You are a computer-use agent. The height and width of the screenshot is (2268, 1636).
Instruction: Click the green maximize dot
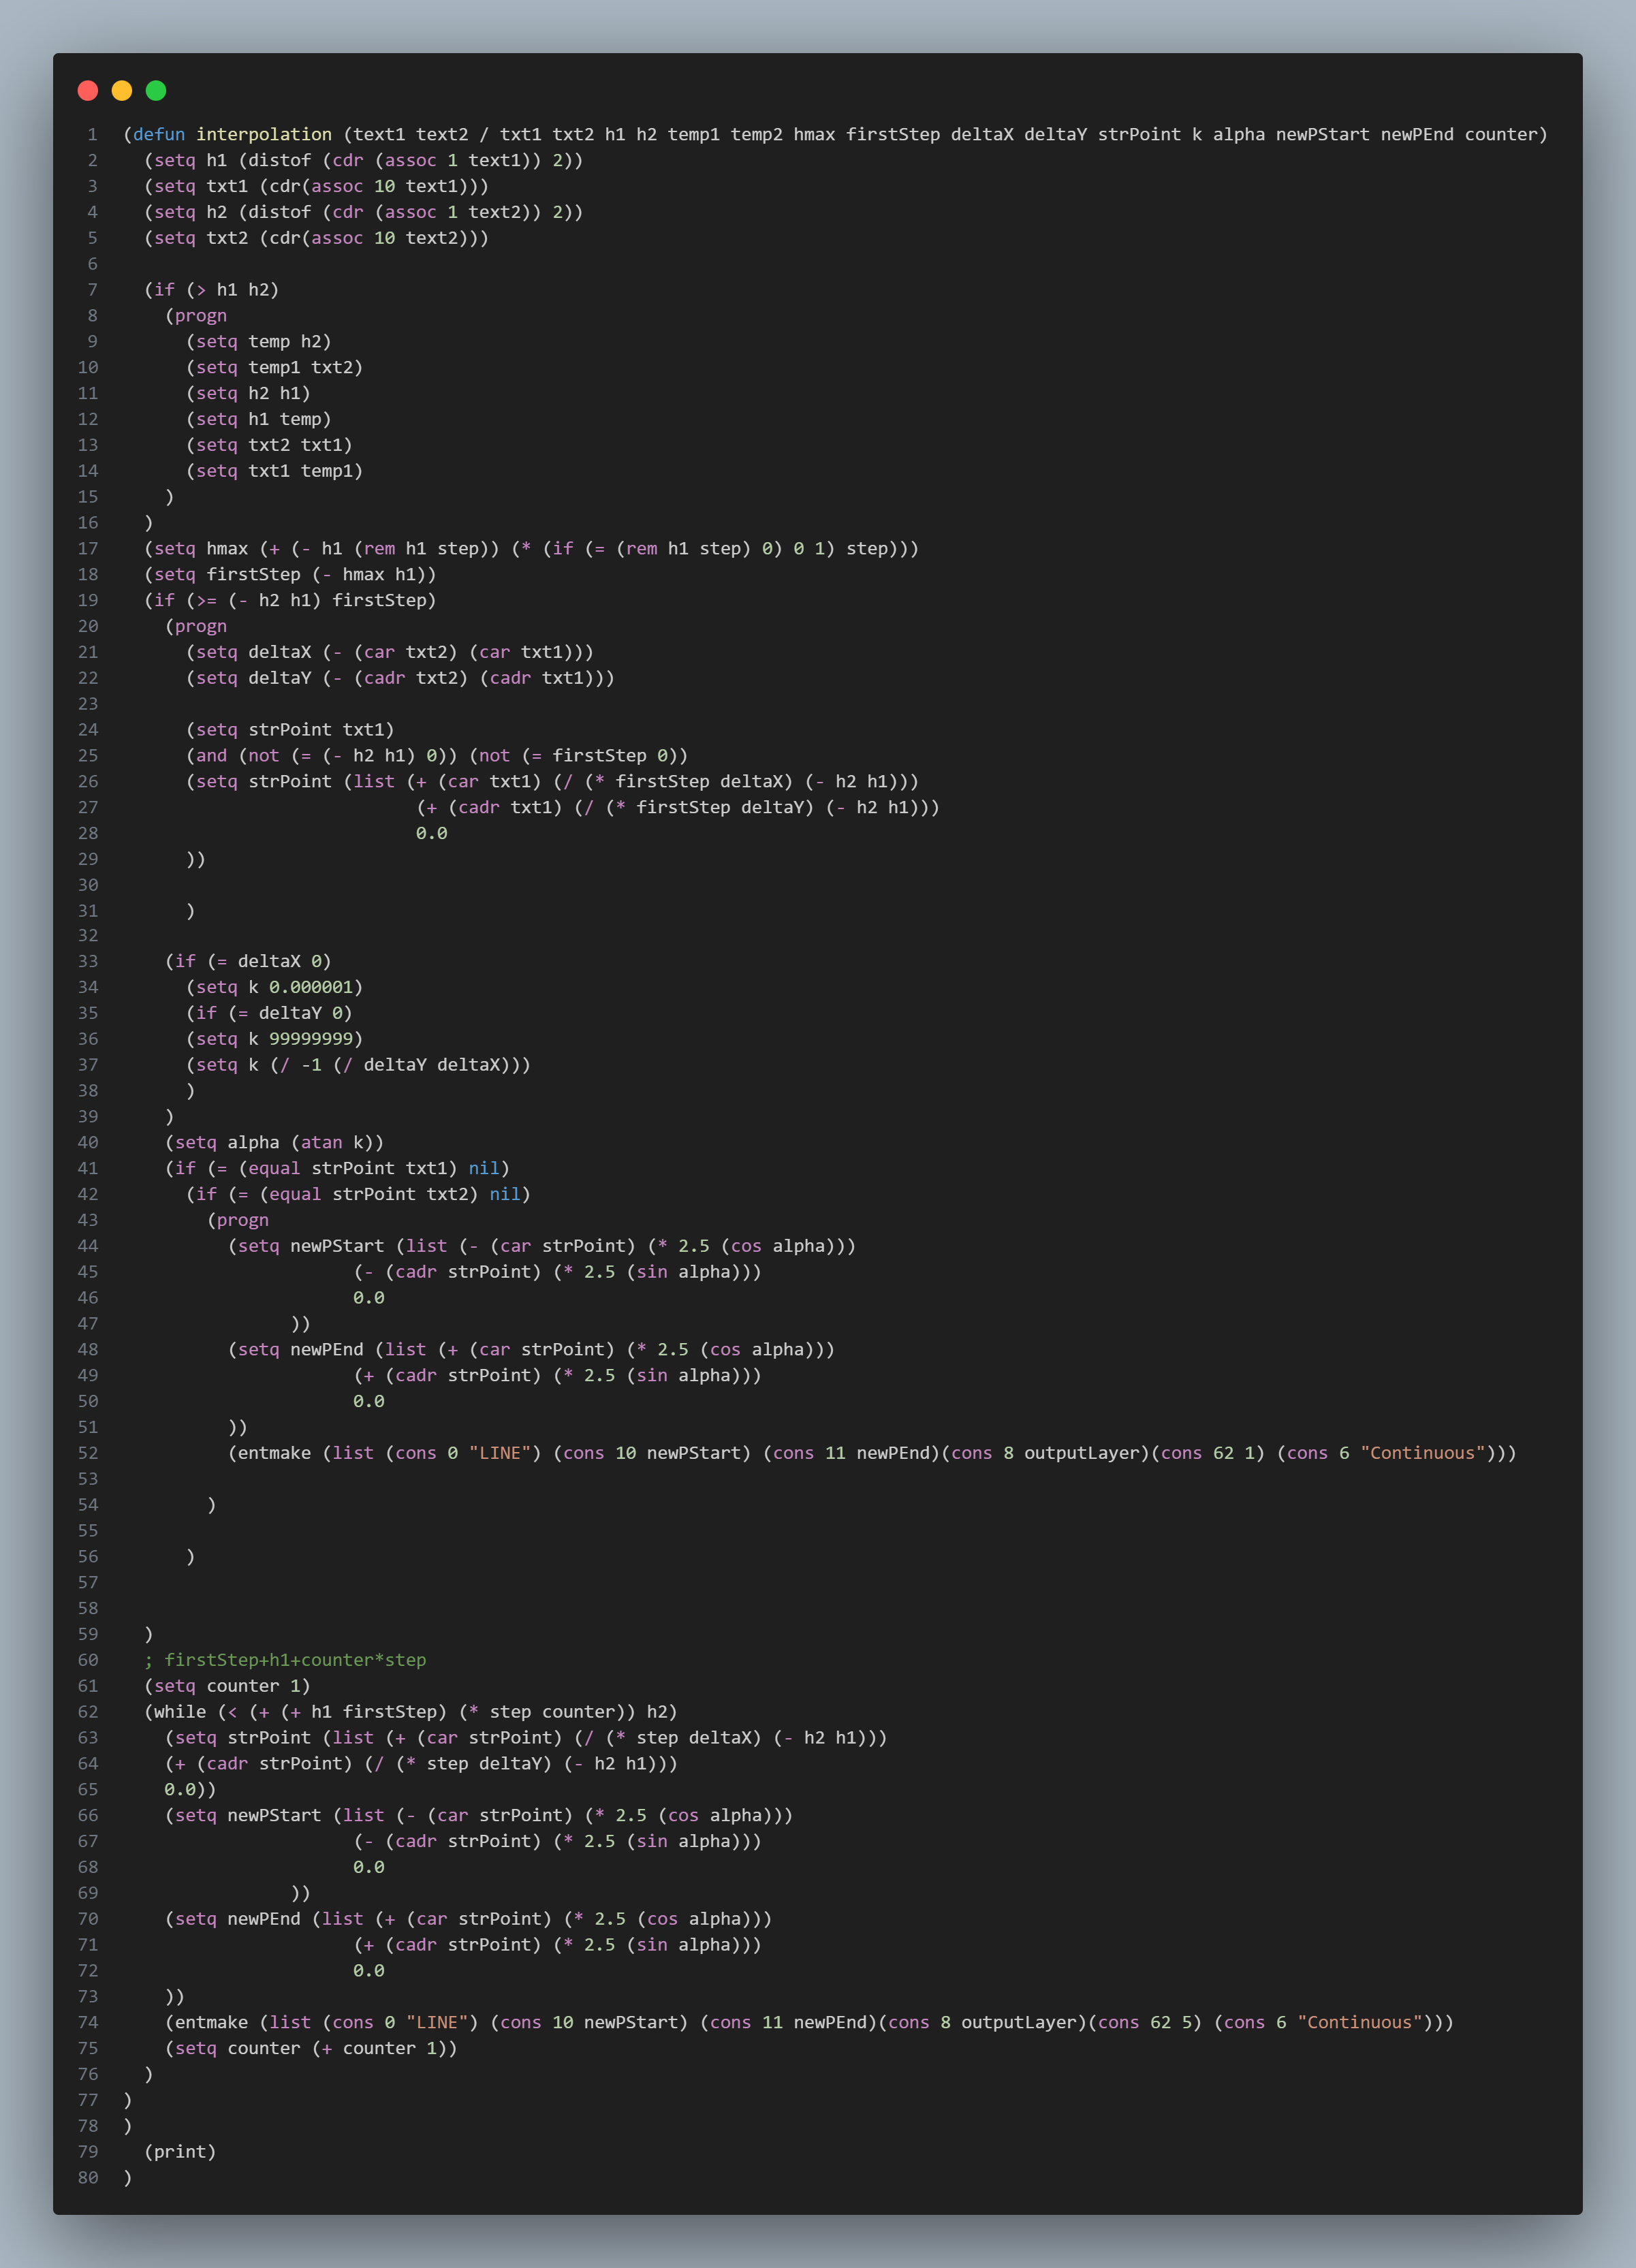(156, 91)
